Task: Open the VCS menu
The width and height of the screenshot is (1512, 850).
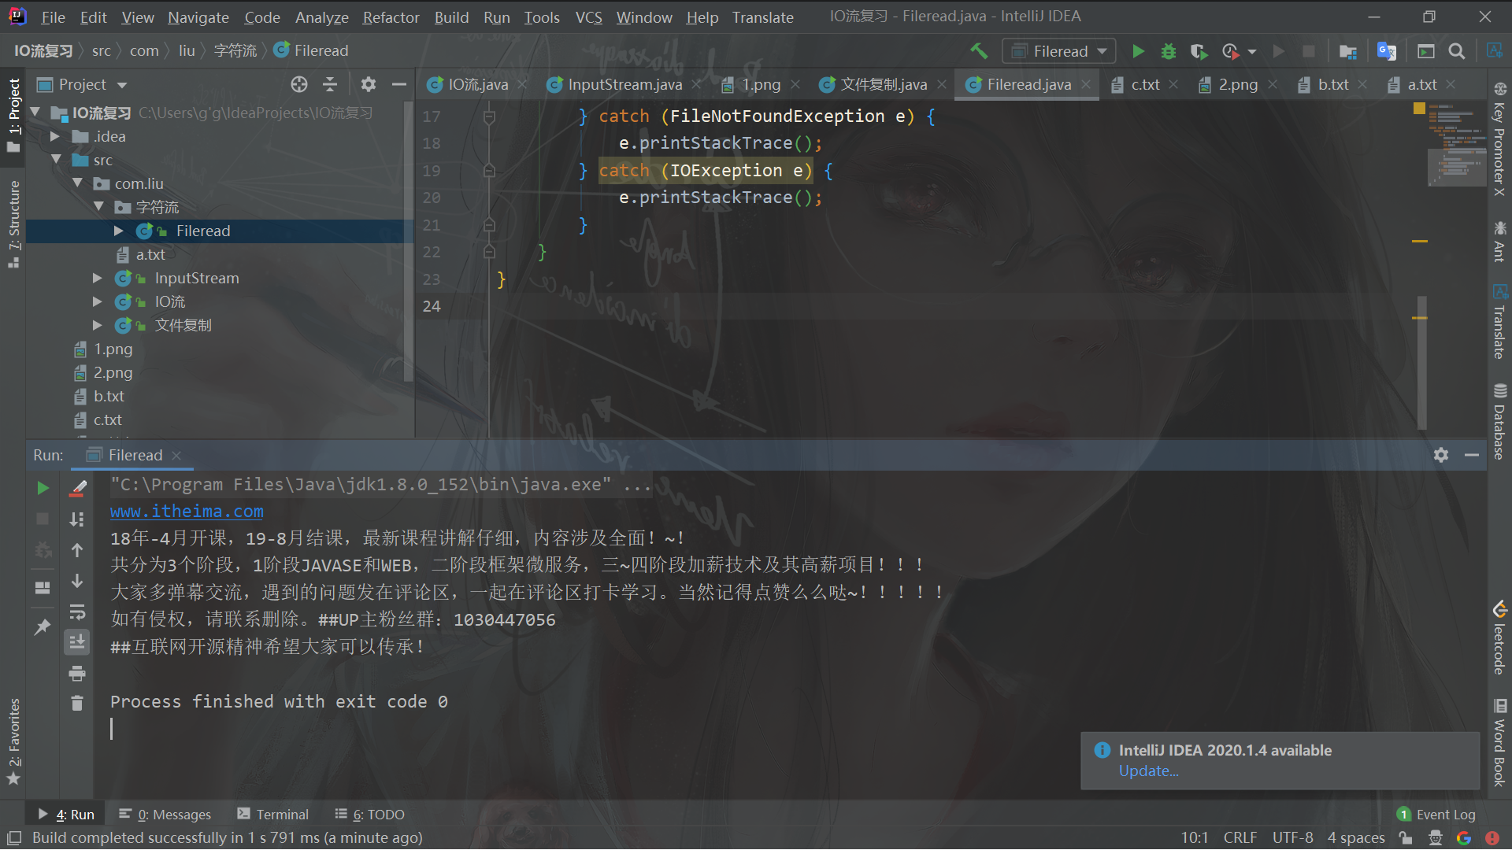Action: (588, 17)
